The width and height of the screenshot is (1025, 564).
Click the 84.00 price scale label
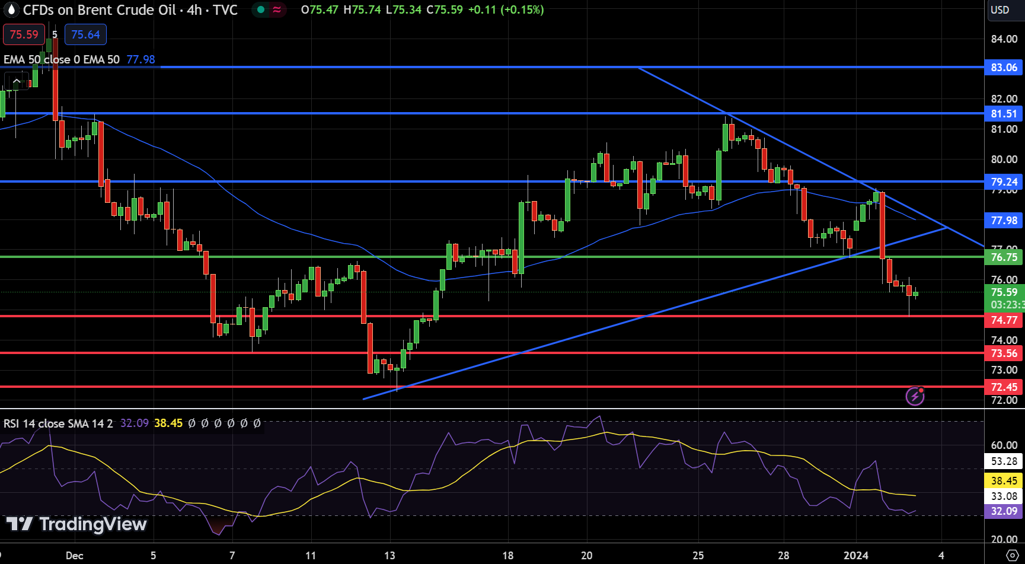pos(1004,39)
